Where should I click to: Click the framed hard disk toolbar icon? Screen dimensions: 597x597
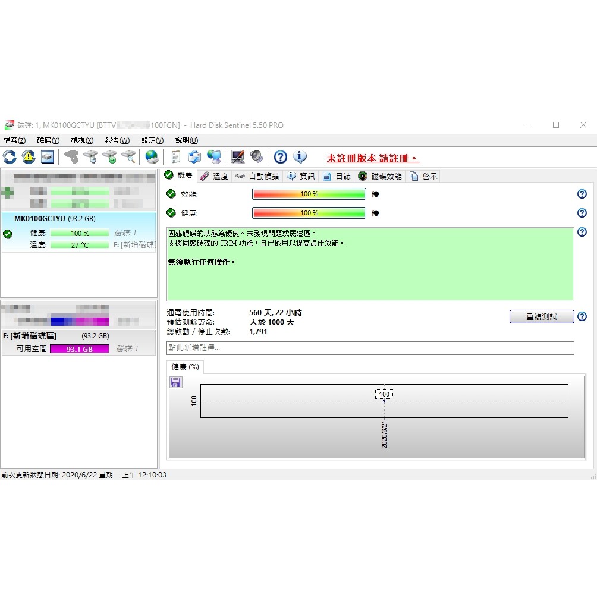coord(48,157)
